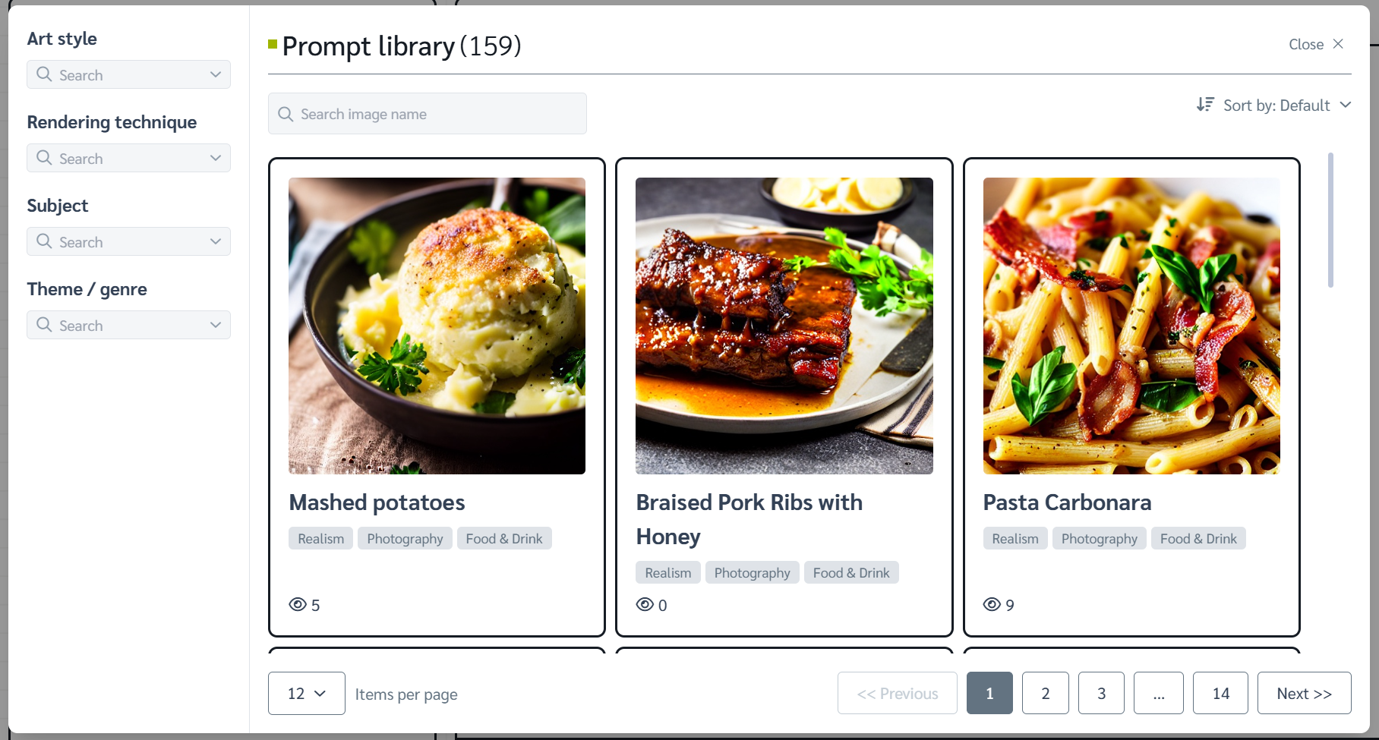This screenshot has height=740, width=1379.
Task: Click the search icon in Subject filter
Action: click(x=45, y=241)
